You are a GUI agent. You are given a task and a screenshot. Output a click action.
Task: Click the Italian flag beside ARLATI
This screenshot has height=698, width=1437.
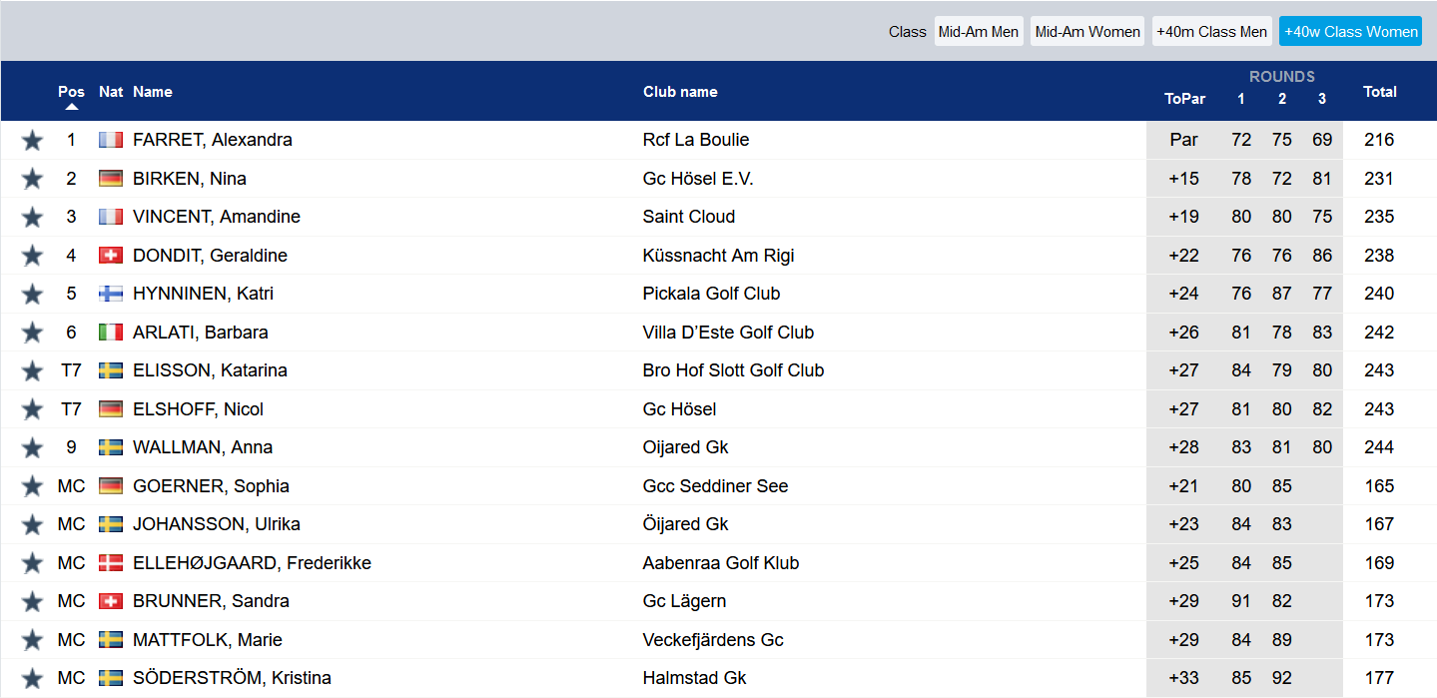coord(111,333)
